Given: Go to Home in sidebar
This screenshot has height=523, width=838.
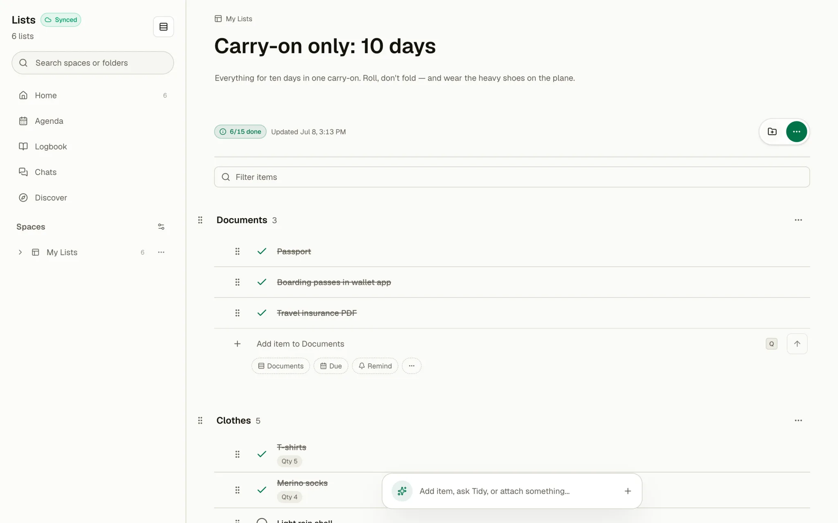Looking at the screenshot, I should [x=93, y=95].
